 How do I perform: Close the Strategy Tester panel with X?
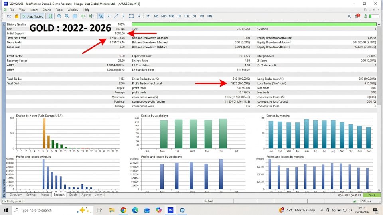pos(4,24)
